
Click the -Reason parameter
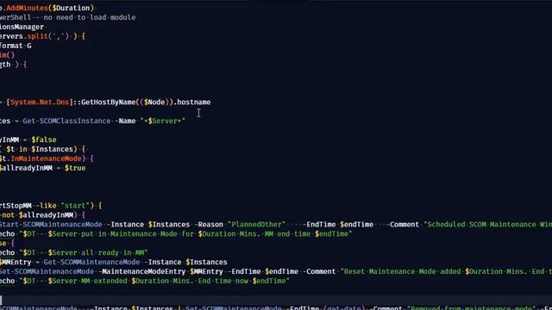[208, 224]
